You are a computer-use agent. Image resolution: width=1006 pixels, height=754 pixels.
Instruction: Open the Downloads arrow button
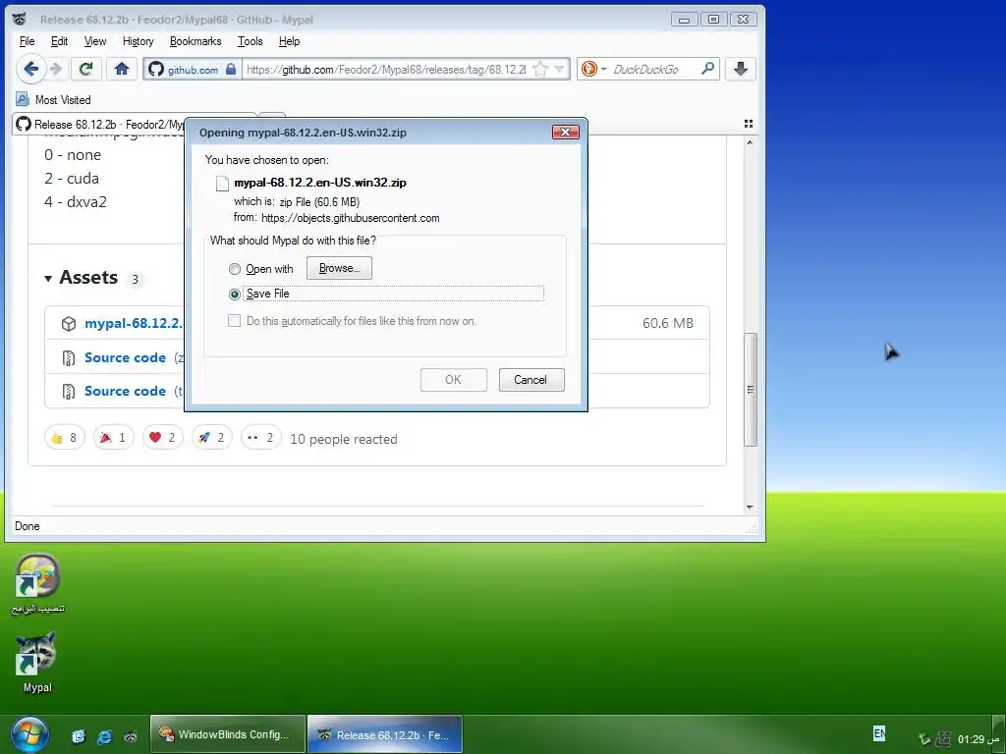tap(741, 69)
